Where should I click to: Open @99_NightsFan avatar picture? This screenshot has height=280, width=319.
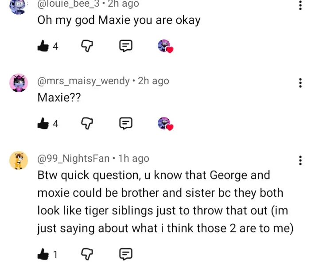coord(19,160)
